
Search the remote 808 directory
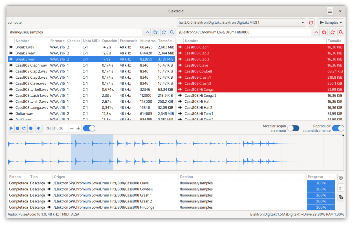[341, 32]
